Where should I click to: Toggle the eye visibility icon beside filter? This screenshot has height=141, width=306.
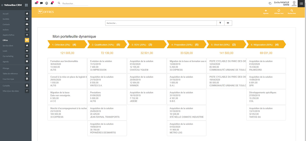228,23
